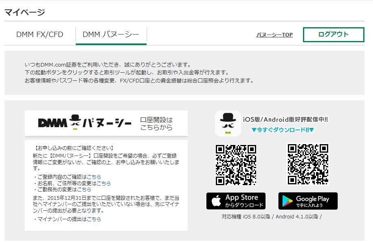The width and height of the screenshot is (373, 242).
Task: Click the 対応機種 iOS 8.0以降 text
Action: tap(246, 216)
